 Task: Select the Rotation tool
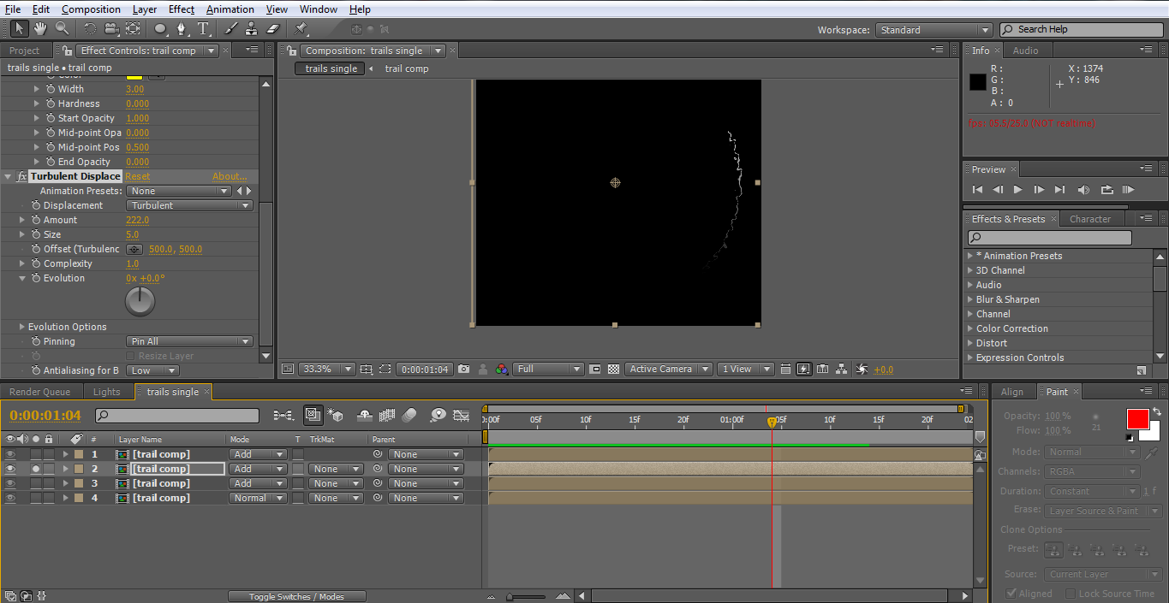[90, 28]
